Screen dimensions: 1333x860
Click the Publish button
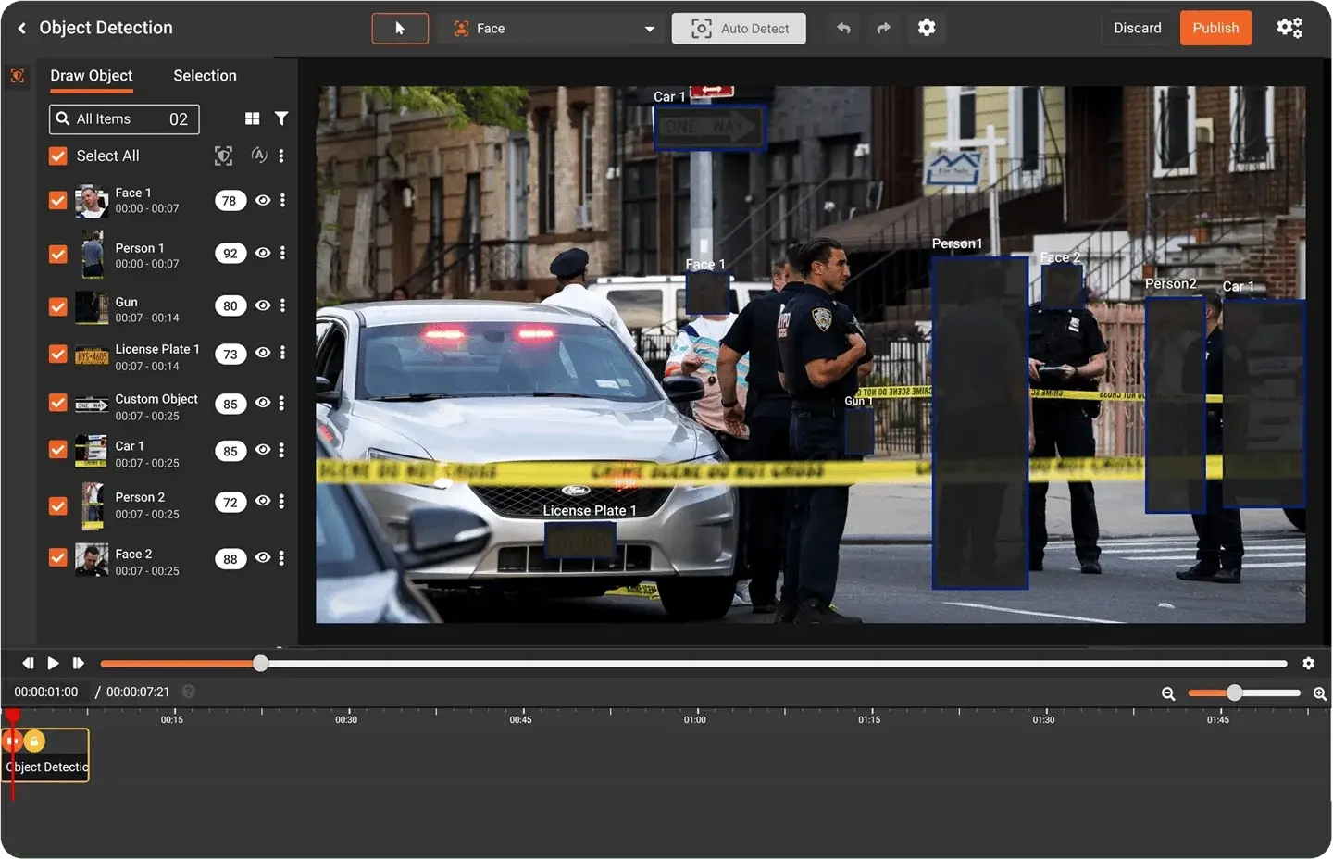[x=1215, y=28]
